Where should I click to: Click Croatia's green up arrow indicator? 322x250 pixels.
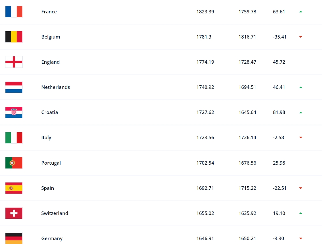301,112
